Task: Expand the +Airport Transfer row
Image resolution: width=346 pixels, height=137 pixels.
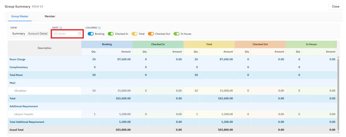Action: 24,114
